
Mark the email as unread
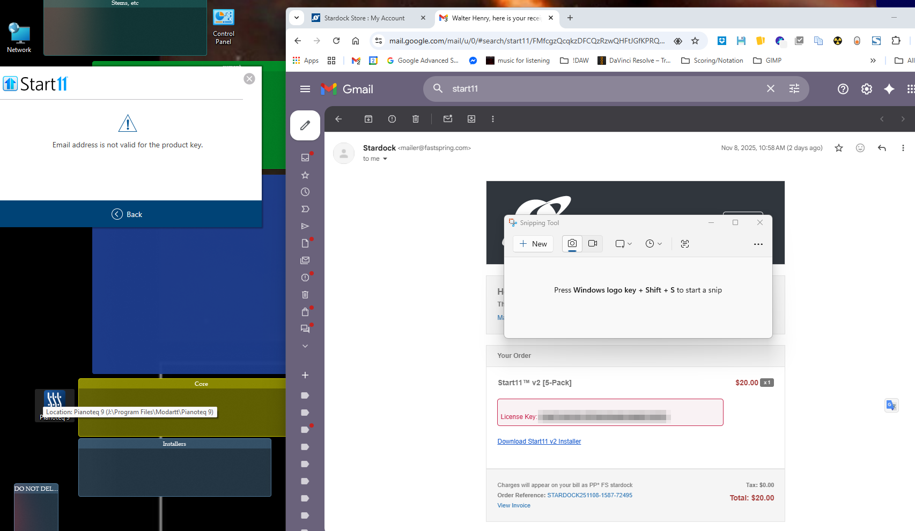[448, 119]
